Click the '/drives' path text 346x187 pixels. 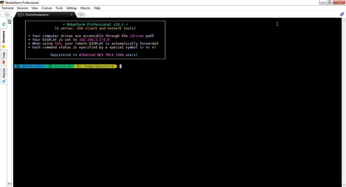[137, 36]
